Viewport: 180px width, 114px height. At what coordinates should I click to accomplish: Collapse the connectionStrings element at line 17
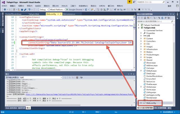(16, 37)
